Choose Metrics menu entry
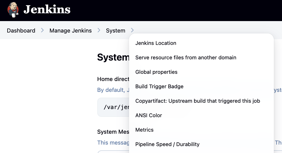Image resolution: width=282 pixels, height=153 pixels. 201,130
